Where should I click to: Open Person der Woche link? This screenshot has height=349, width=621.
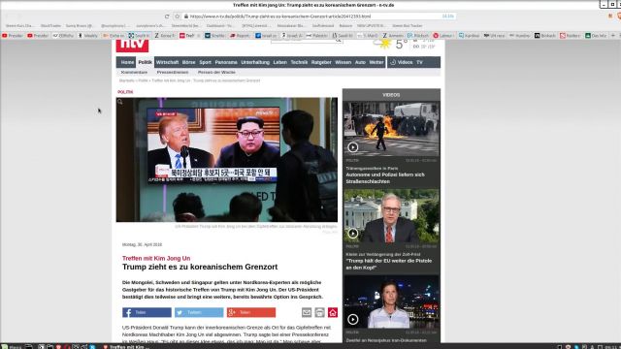(216, 73)
